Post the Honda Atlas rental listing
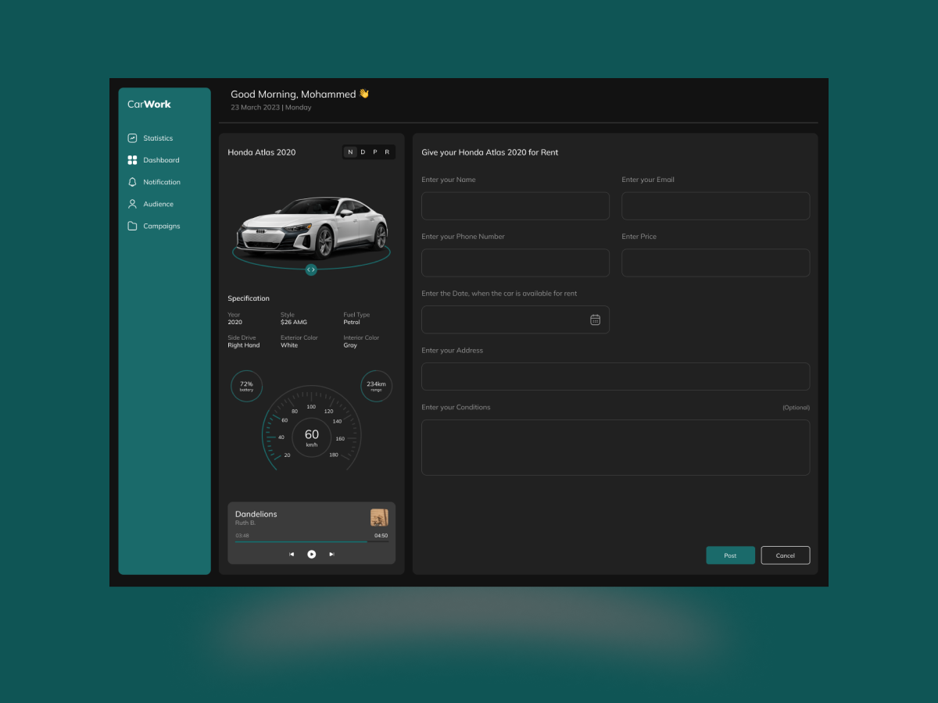Viewport: 938px width, 703px height. tap(730, 555)
